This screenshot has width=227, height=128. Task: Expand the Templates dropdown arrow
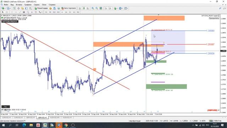pos(128,8)
